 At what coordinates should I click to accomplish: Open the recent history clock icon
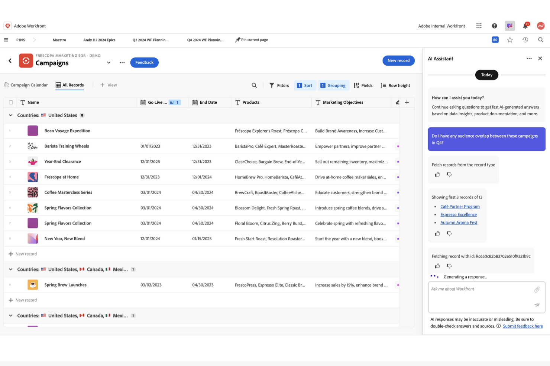point(525,40)
